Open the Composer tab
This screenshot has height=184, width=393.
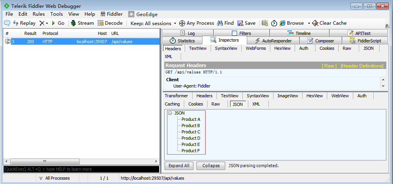[321, 40]
